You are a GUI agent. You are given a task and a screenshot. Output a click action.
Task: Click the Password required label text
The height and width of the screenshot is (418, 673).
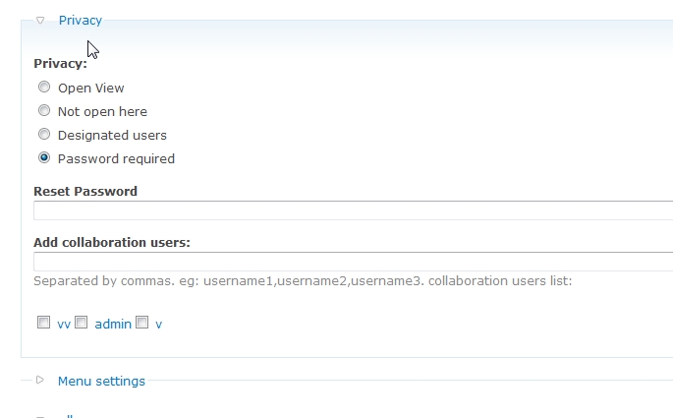[x=116, y=159]
